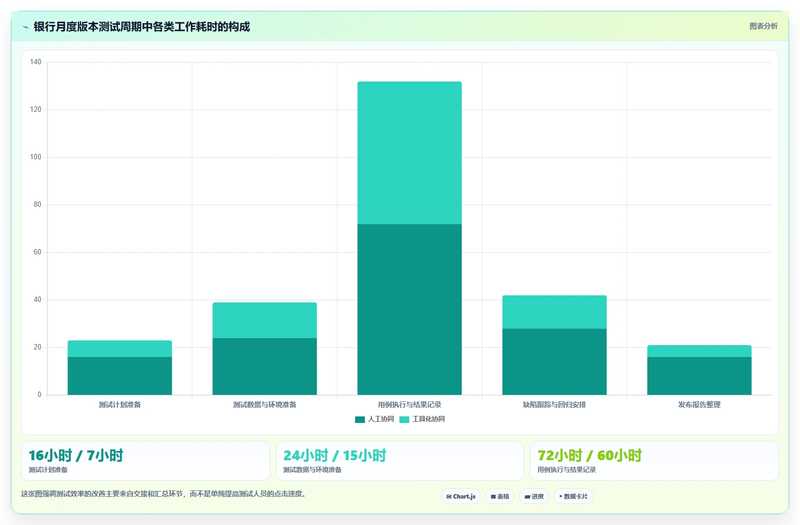The width and height of the screenshot is (800, 525).
Task: Click the light bar segment for 测试数据与环境准备
Action: coord(264,320)
